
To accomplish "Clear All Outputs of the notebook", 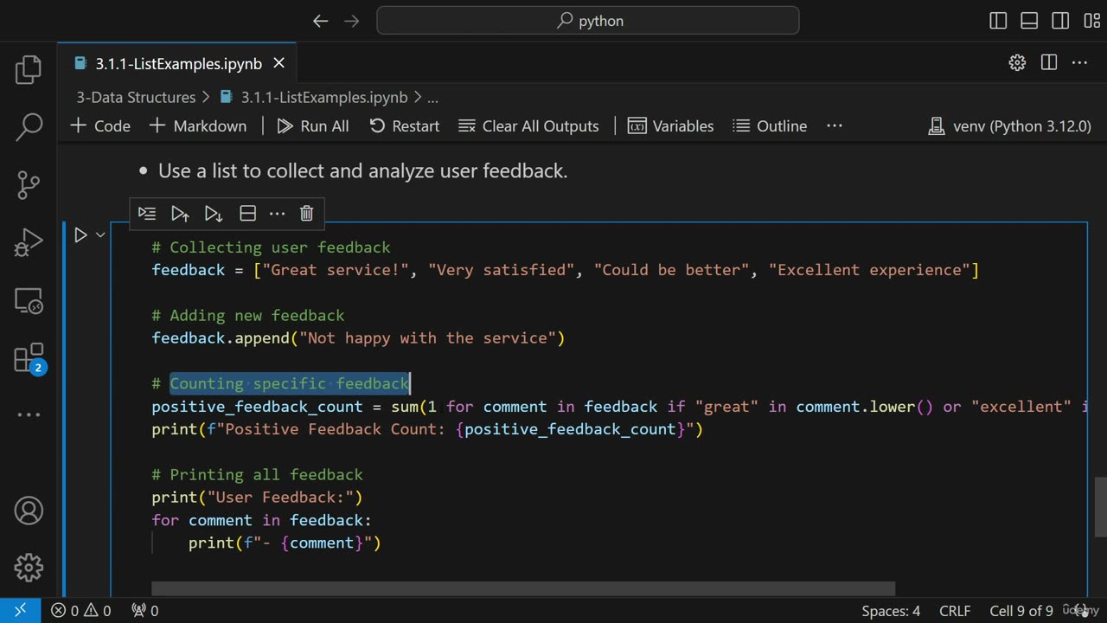I will [528, 125].
